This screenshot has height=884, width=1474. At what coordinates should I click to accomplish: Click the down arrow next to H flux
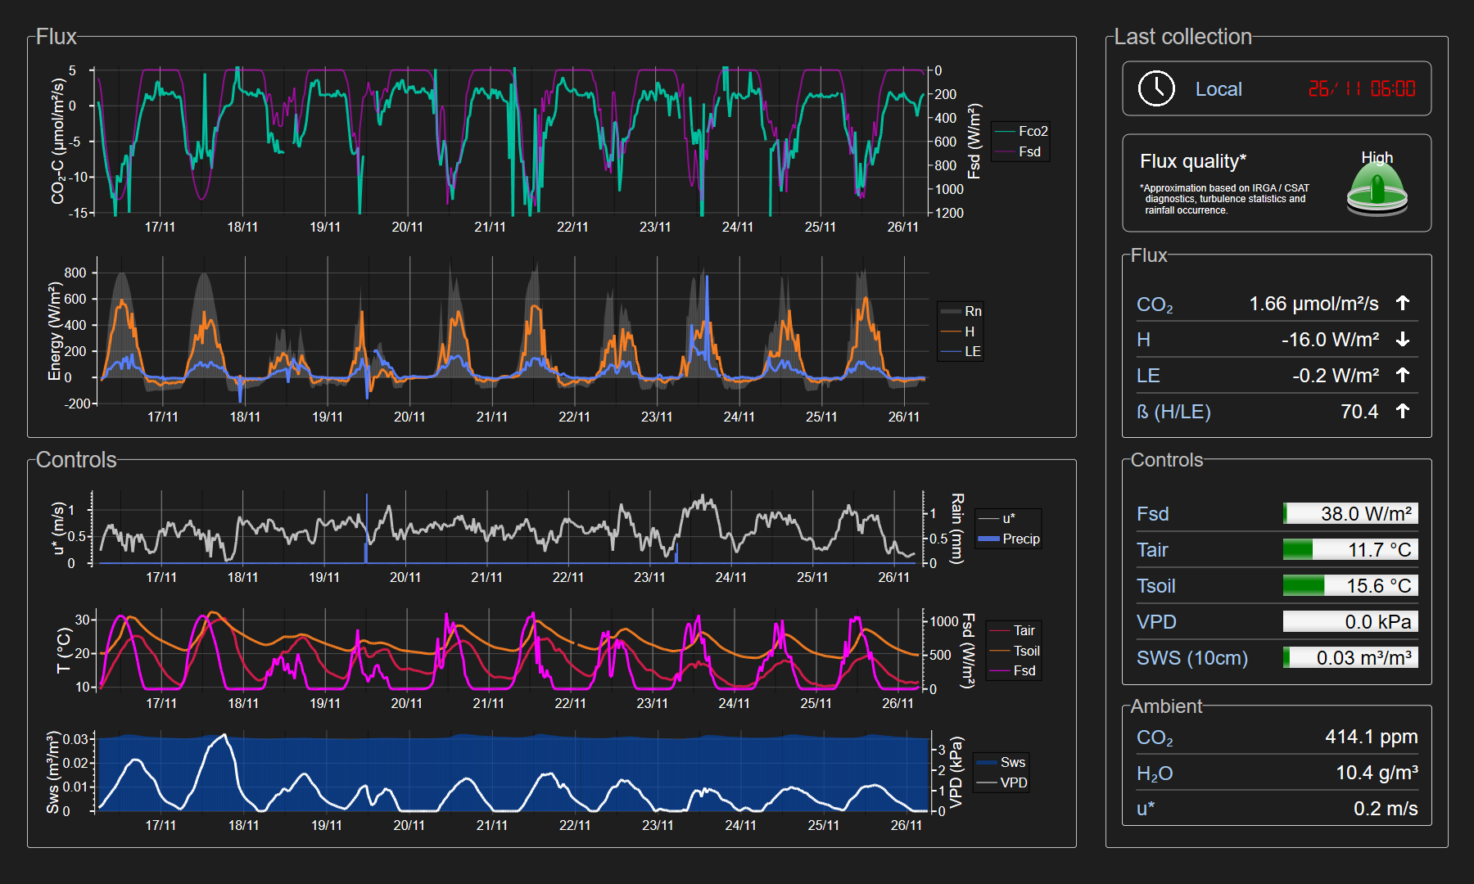(1403, 340)
